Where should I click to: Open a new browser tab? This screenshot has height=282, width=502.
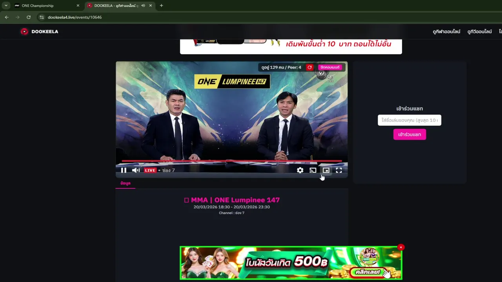point(161,5)
